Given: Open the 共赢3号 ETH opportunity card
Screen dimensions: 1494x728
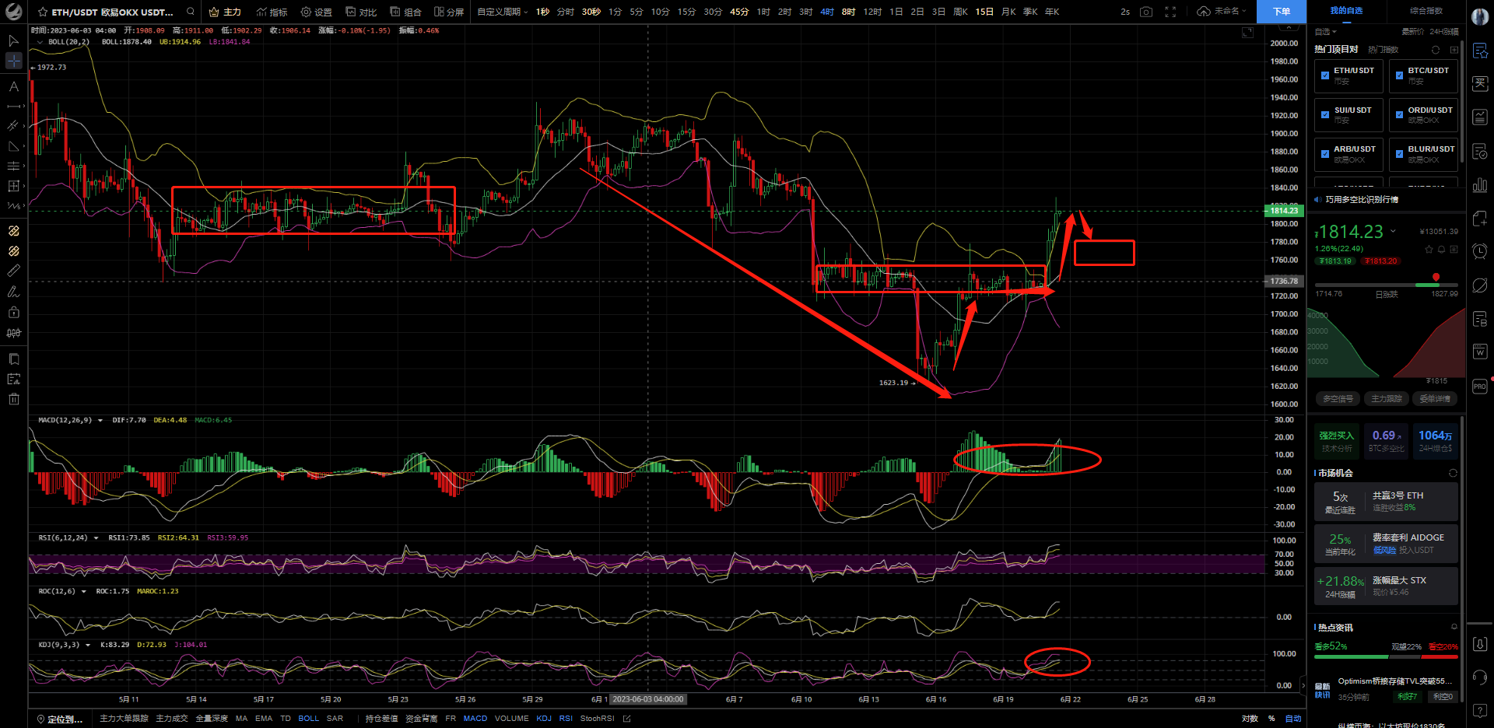Looking at the screenshot, I should 1386,502.
